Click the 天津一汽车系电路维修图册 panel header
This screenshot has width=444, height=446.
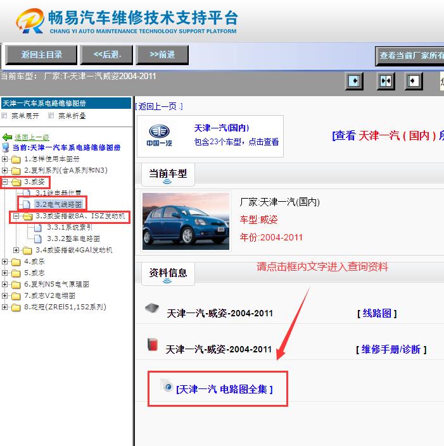(66, 103)
